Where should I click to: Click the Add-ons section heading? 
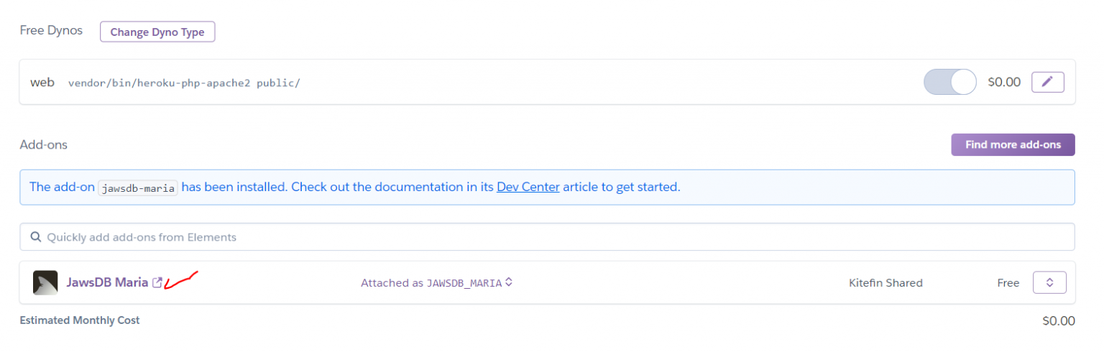point(44,144)
